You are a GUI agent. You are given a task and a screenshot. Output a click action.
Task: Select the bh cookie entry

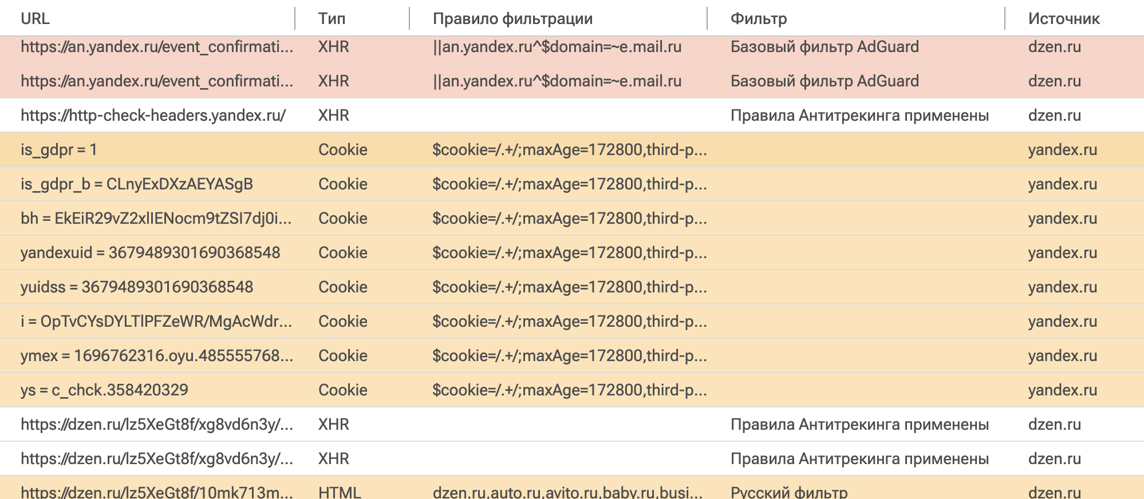[160, 219]
